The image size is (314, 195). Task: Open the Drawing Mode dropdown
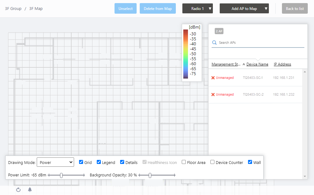tap(55, 162)
